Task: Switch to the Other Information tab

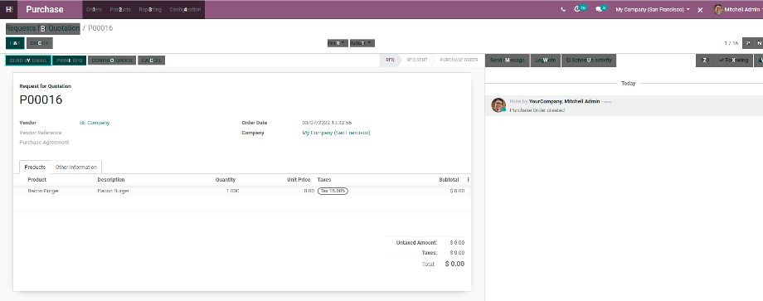Action: tap(76, 167)
